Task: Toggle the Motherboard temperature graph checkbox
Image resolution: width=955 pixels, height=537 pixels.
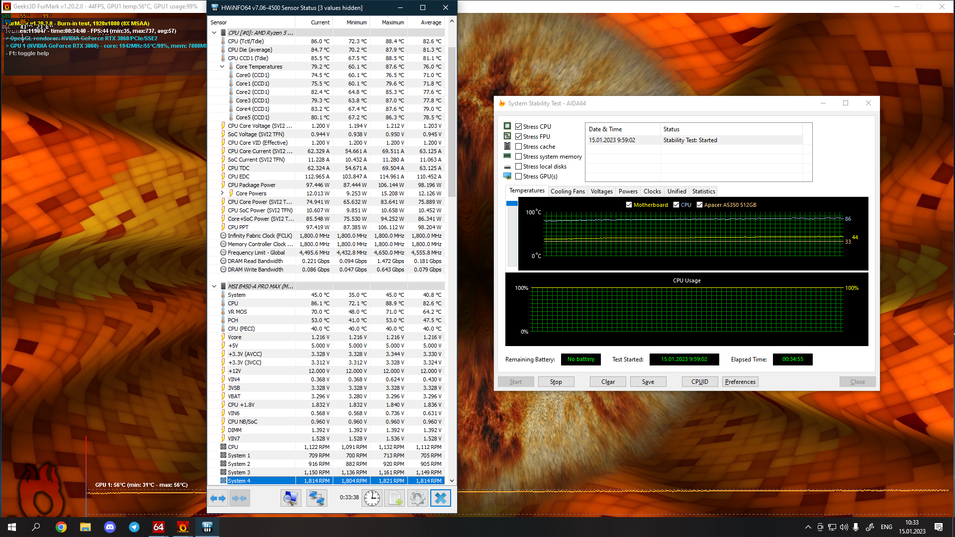Action: (x=629, y=205)
